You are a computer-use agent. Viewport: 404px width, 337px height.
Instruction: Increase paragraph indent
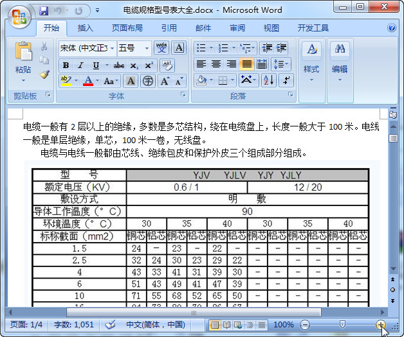pos(281,48)
